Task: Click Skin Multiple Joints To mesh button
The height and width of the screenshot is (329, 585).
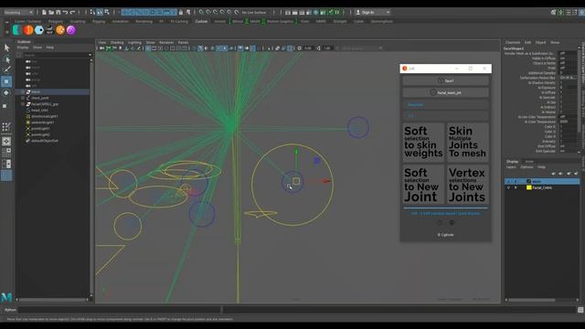Action: pyautogui.click(x=468, y=143)
